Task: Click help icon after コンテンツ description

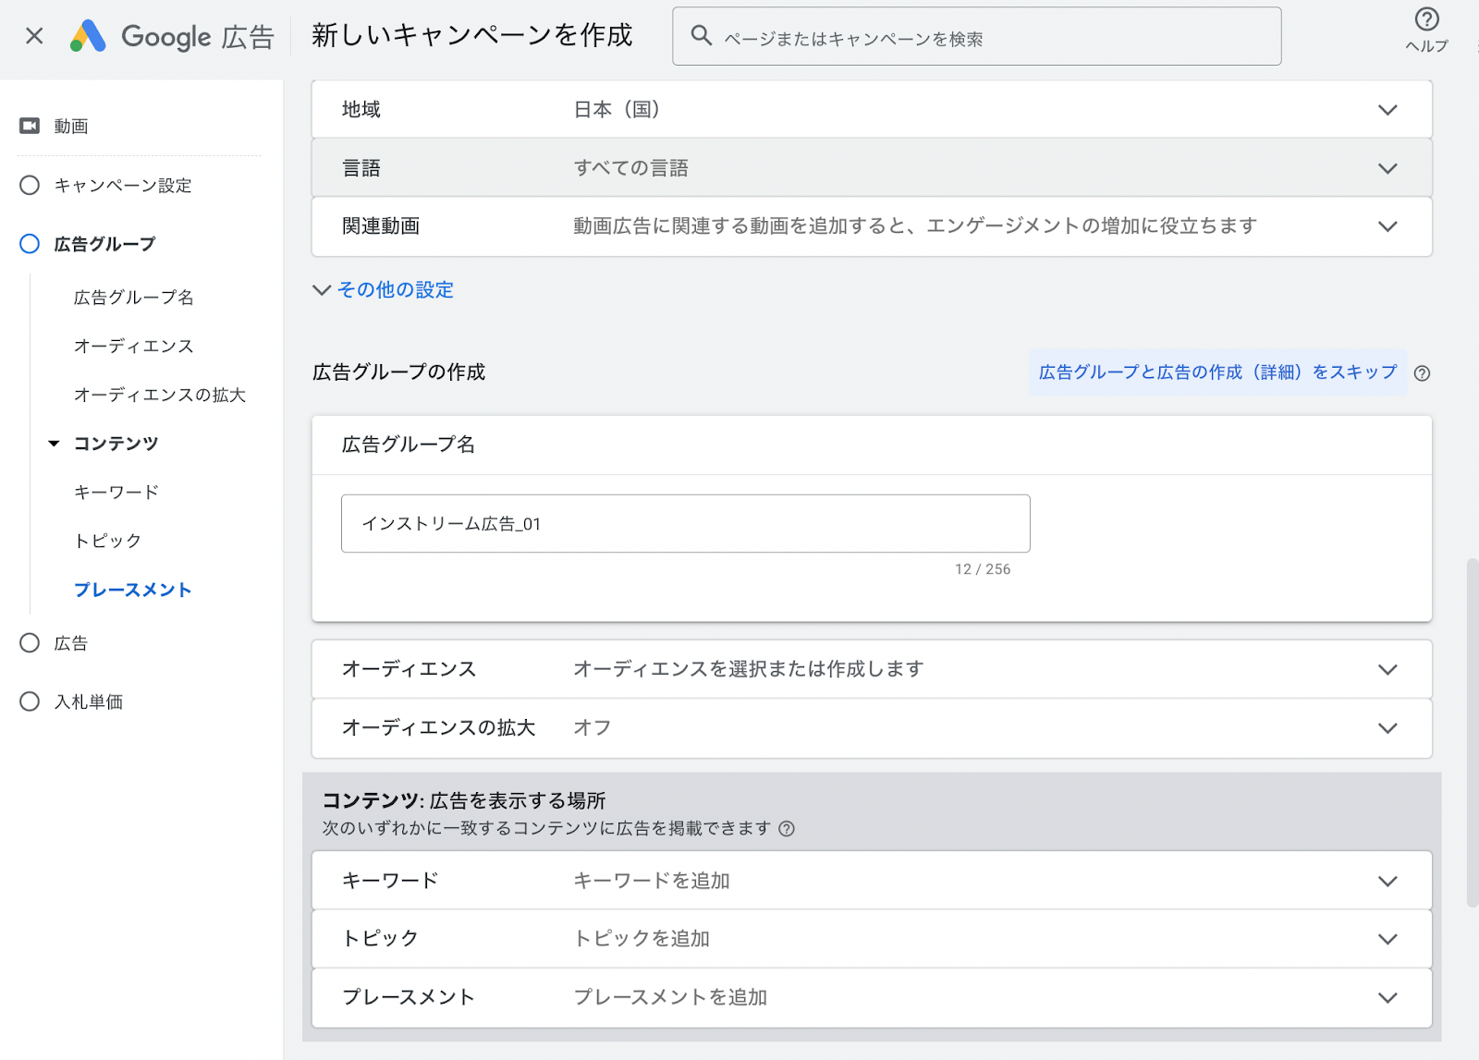Action: point(787,829)
